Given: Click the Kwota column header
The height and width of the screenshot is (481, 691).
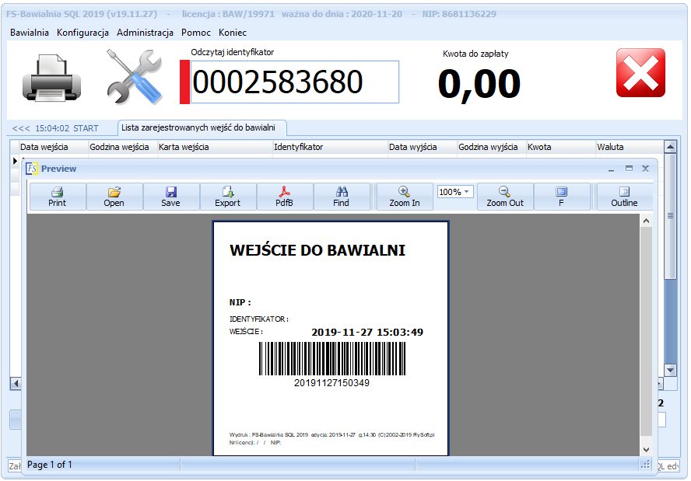Looking at the screenshot, I should click(x=561, y=147).
